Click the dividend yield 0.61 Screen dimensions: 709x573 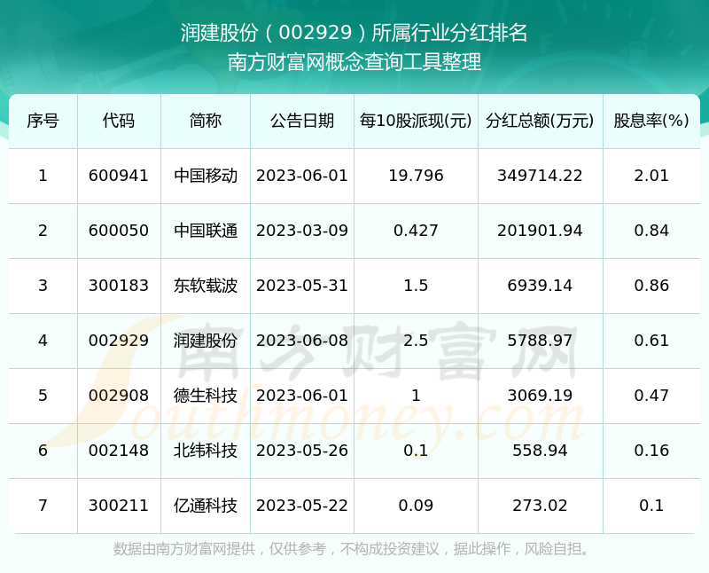(x=651, y=341)
